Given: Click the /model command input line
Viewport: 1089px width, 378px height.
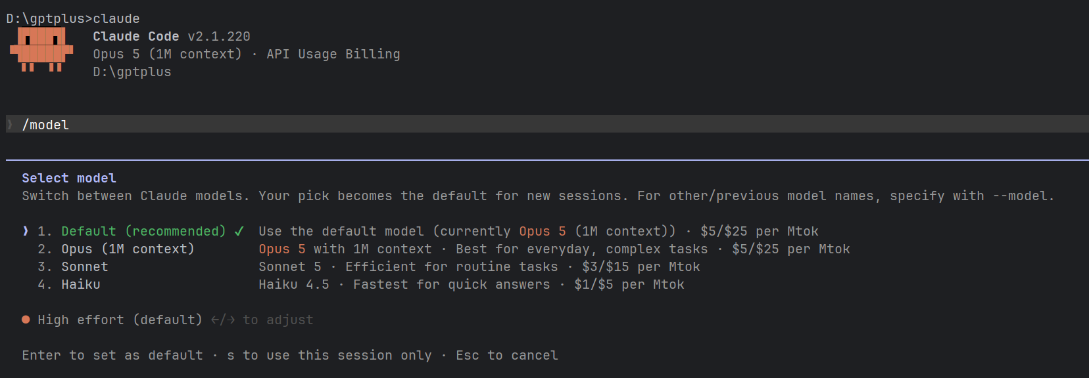Looking at the screenshot, I should 547,124.
